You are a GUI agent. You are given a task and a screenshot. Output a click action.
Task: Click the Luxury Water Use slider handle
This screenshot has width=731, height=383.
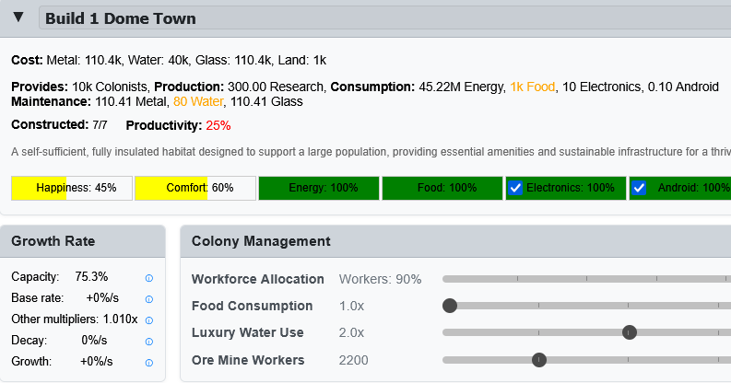[x=630, y=332]
